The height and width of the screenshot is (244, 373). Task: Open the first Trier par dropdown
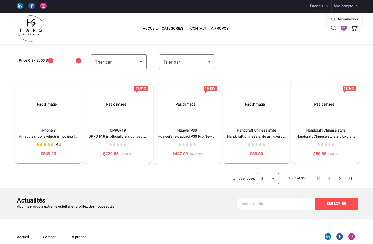[x=118, y=62]
